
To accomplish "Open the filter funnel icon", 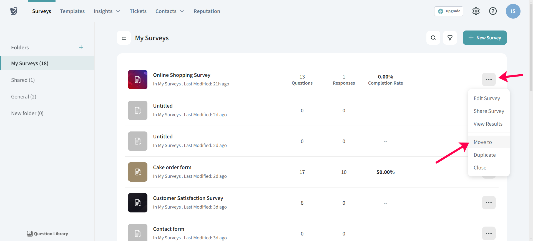I will 450,38.
